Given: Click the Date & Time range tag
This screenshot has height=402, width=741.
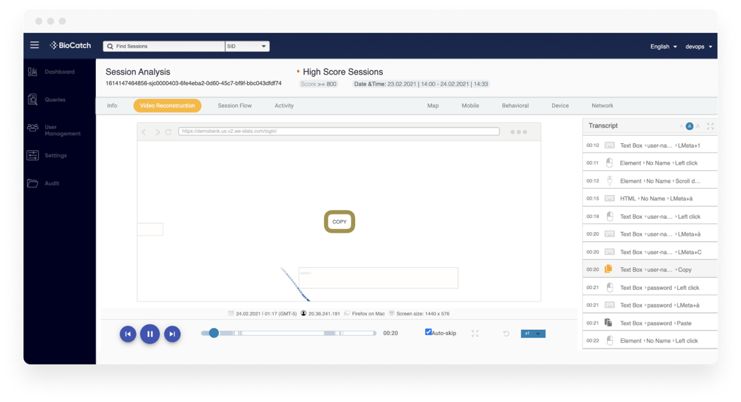Looking at the screenshot, I should [x=421, y=84].
